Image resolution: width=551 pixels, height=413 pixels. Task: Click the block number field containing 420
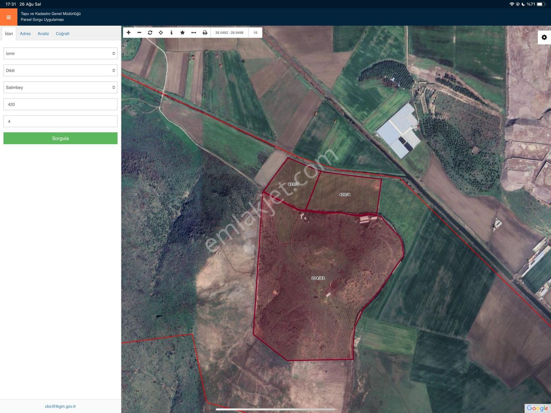60,104
